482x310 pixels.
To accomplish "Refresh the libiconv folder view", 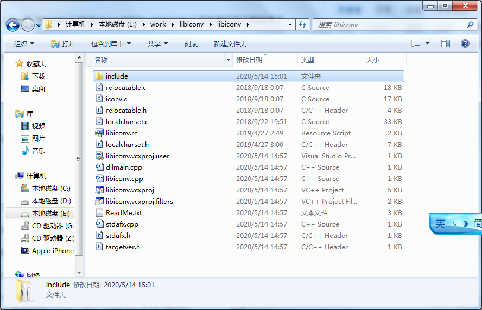I will [302, 24].
